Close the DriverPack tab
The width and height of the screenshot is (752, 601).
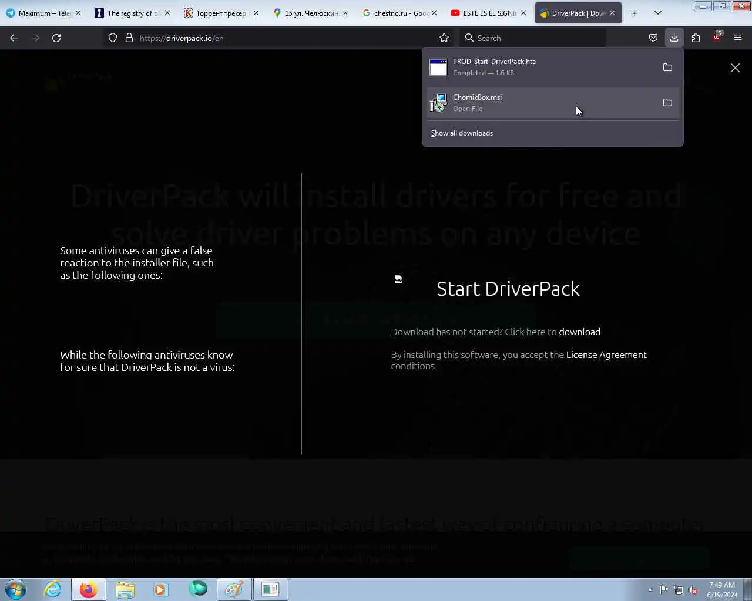612,13
